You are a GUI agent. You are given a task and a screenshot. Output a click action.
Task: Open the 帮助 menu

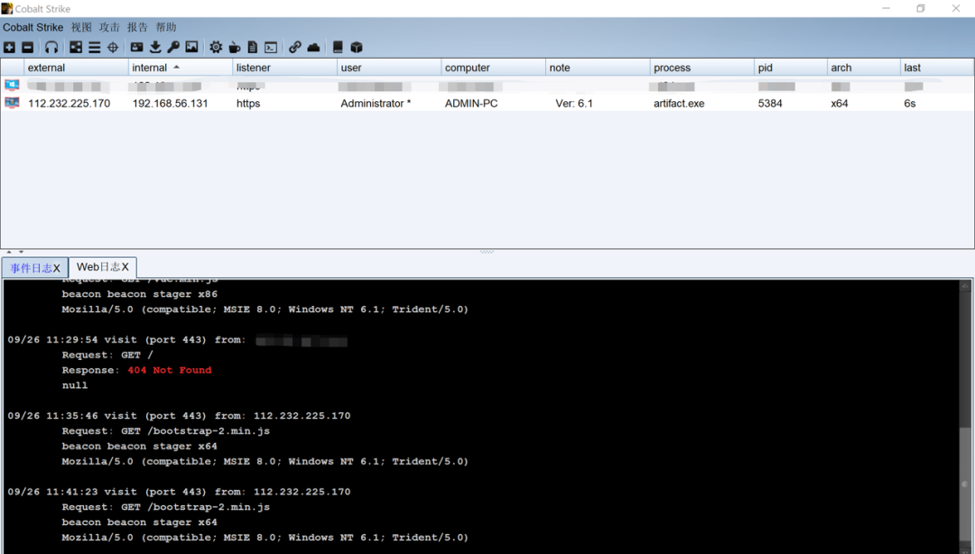[166, 27]
